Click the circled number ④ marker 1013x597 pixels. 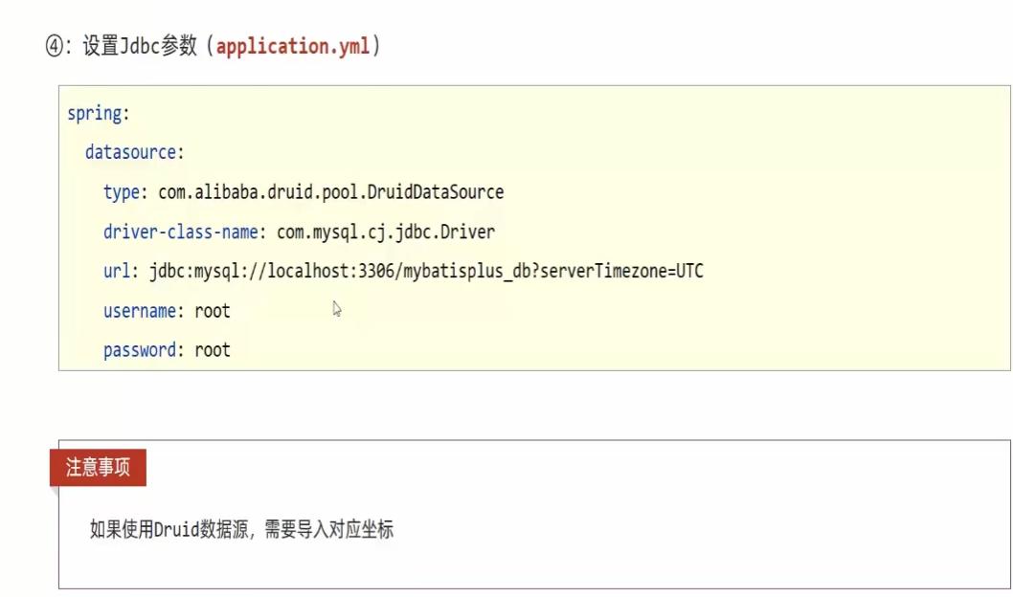coord(54,47)
